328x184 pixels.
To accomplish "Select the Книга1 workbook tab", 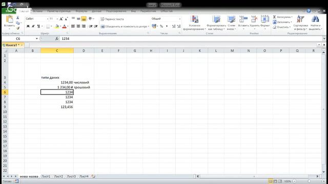I will [x=13, y=45].
